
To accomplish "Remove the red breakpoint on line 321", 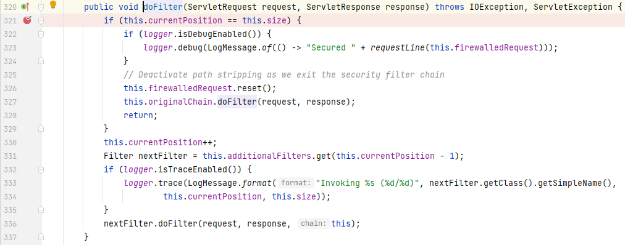I will pos(27,20).
